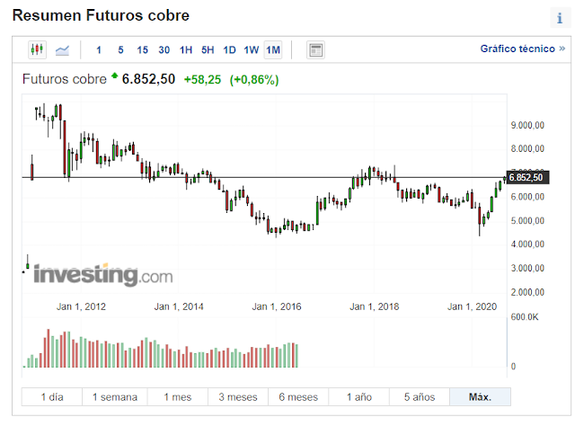575x426 pixels.
Task: Choose the 1D interval
Action: [x=229, y=49]
